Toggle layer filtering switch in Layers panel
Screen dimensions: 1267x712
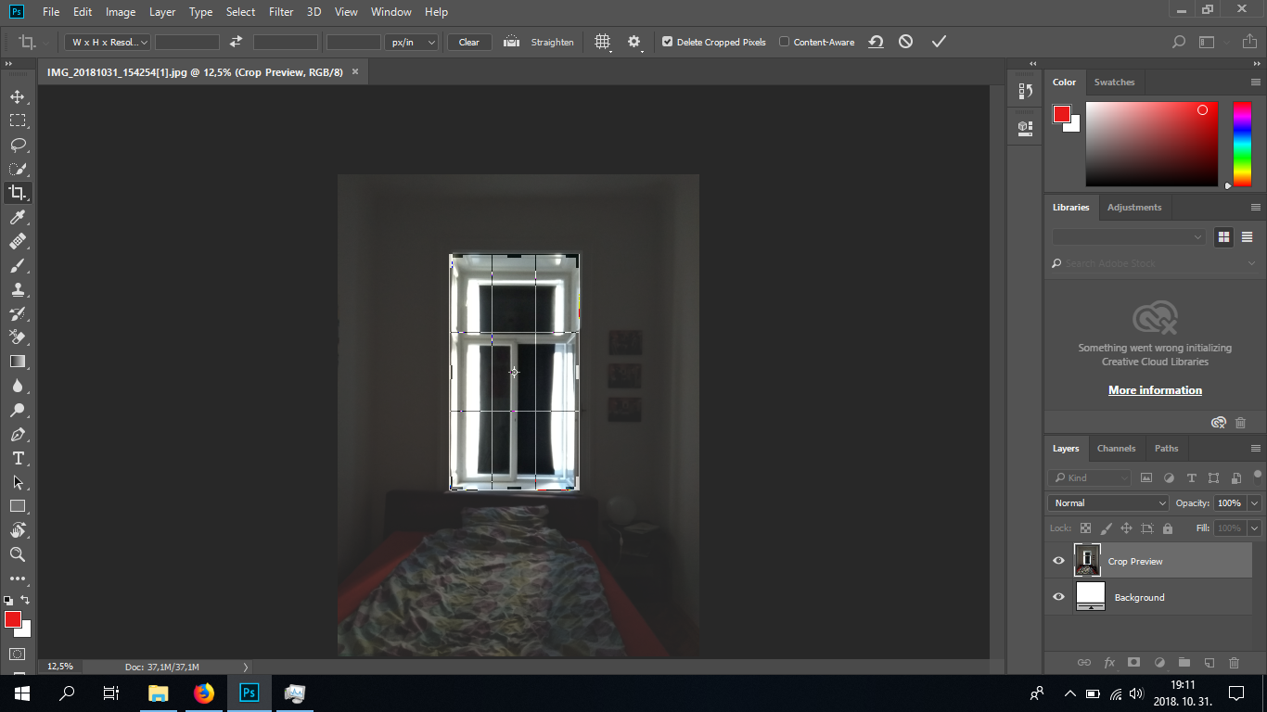coord(1257,477)
